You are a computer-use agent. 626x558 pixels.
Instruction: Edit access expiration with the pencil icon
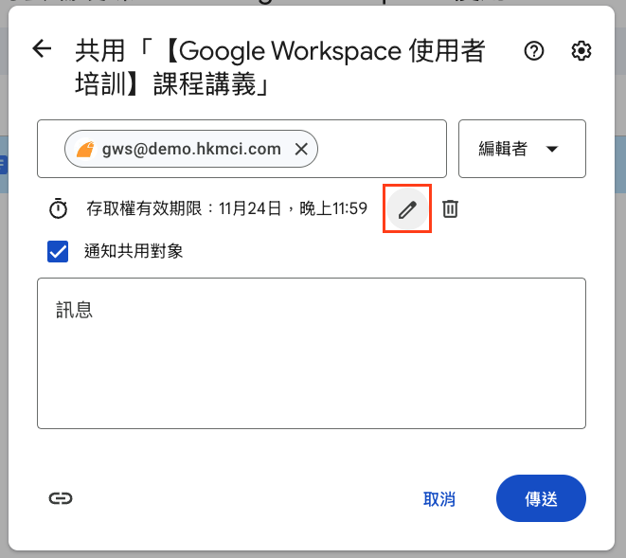(x=407, y=209)
